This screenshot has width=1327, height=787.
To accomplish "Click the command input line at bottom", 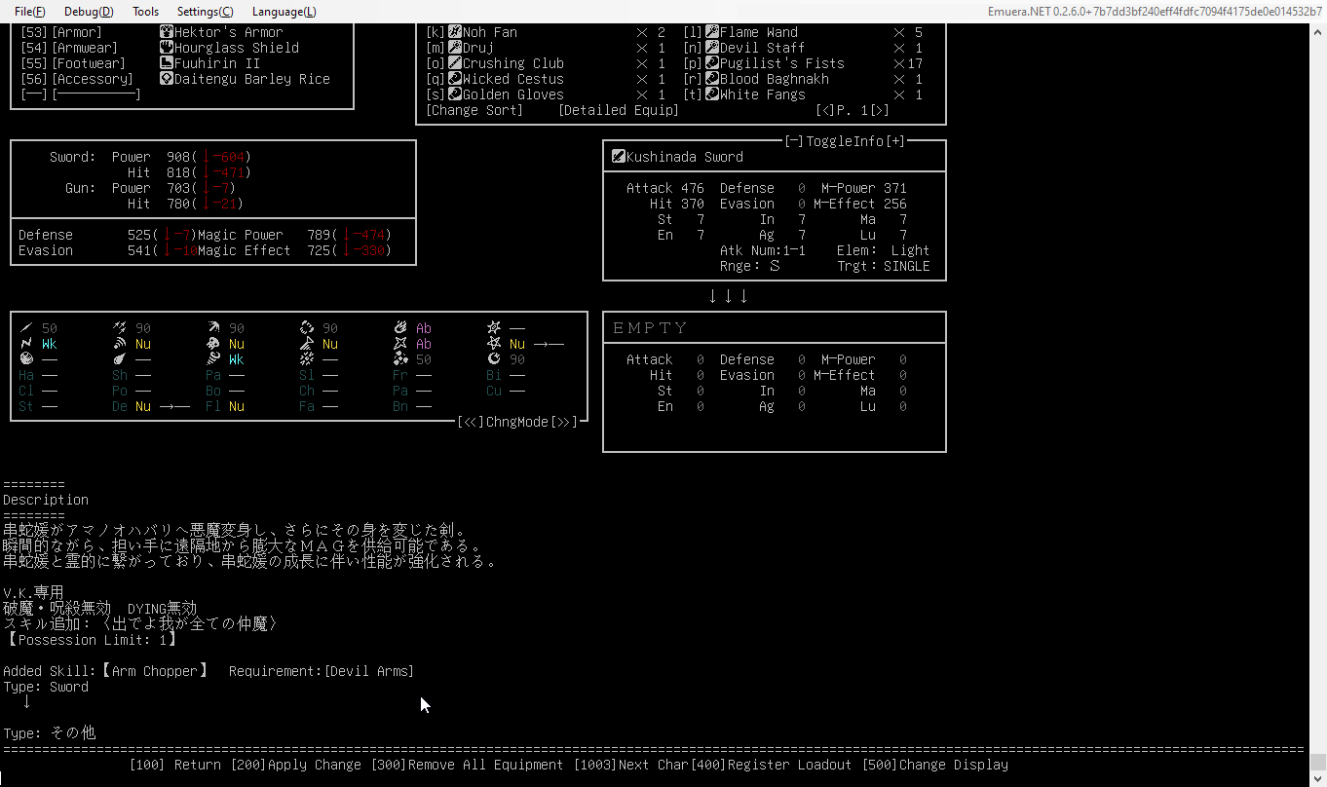I will (x=655, y=780).
